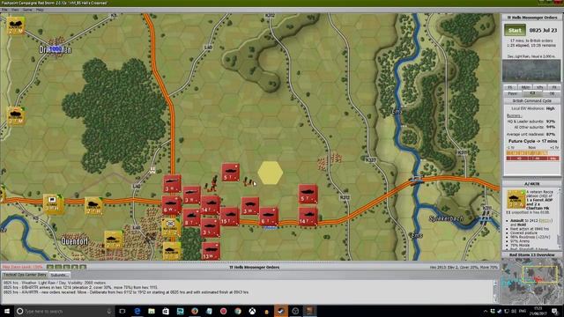The image size is (564, 317).
Task: Select yellow recon counter beside red 8 T
Action: pos(171,227)
